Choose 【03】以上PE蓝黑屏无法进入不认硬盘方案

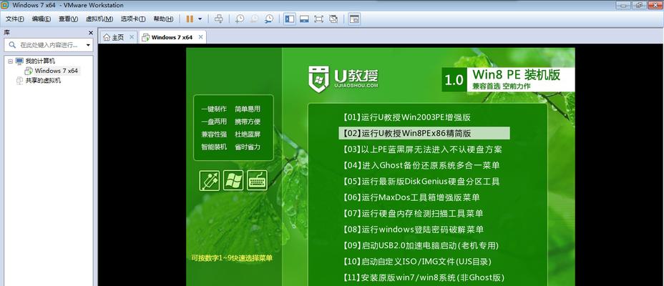(x=421, y=149)
